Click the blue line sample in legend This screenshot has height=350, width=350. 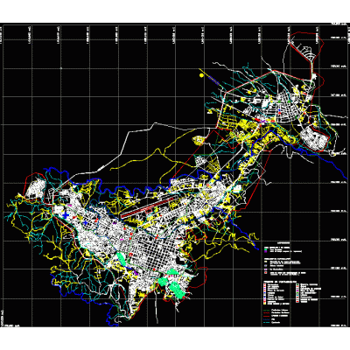click(267, 319)
